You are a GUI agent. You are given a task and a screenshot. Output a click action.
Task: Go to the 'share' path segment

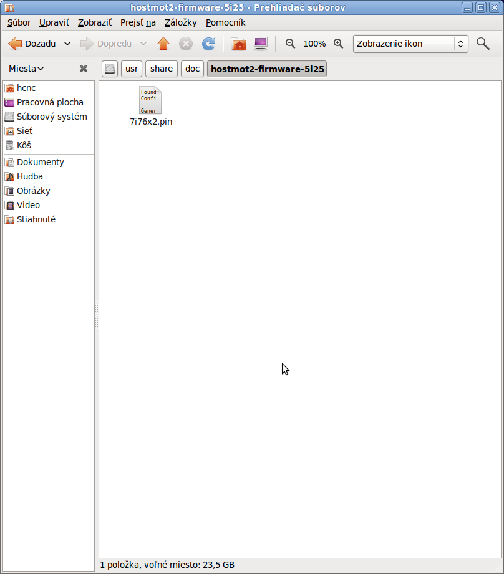coord(162,69)
